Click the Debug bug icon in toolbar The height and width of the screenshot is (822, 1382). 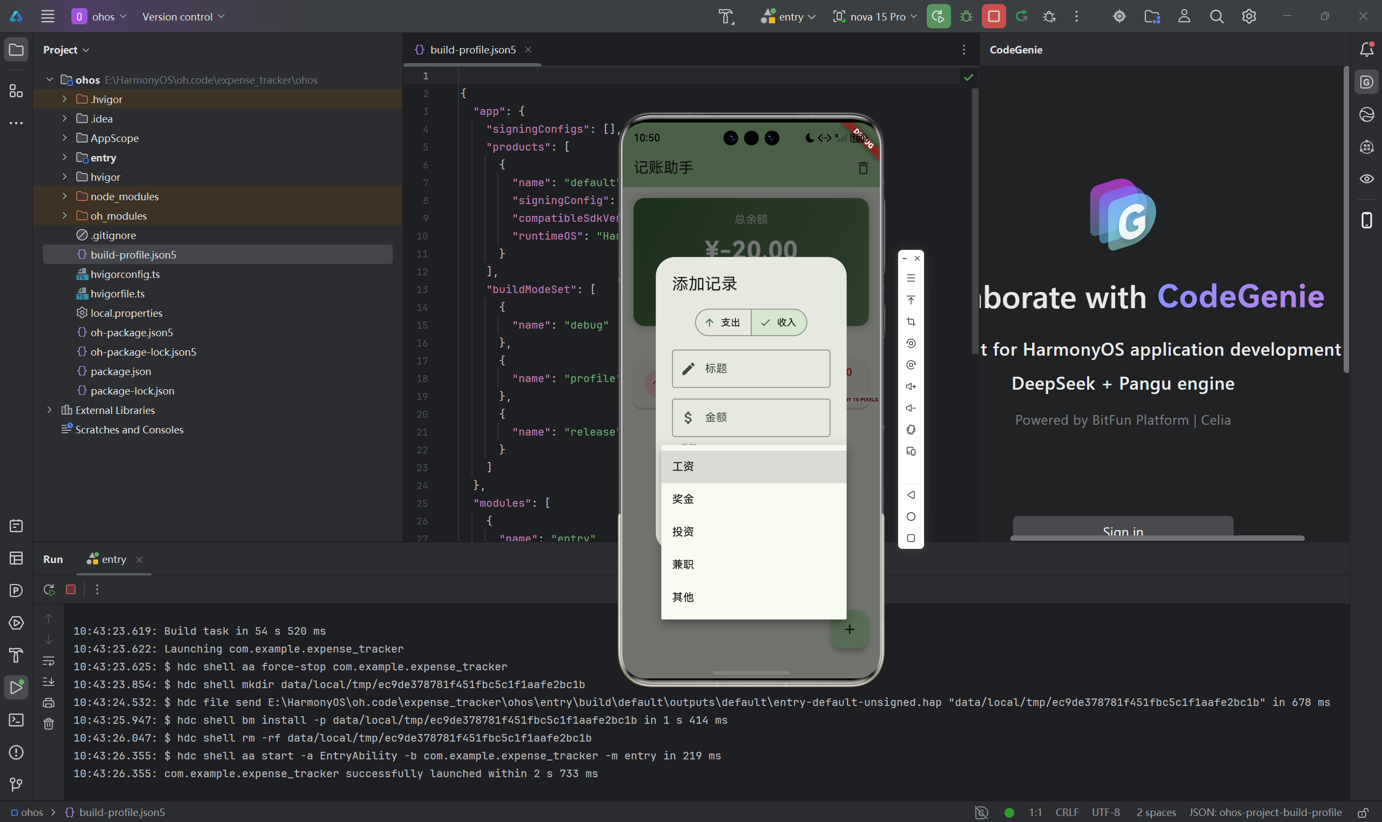[966, 17]
